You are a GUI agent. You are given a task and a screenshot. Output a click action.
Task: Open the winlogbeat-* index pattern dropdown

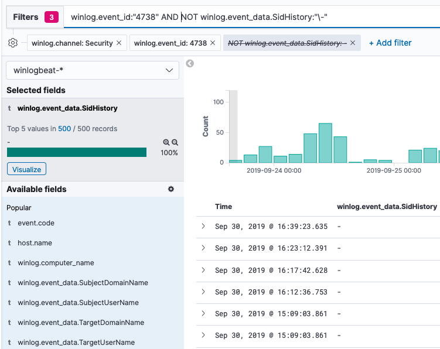point(93,70)
